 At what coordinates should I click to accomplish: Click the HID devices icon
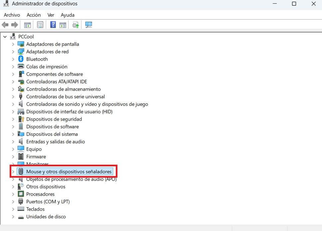tap(21, 111)
